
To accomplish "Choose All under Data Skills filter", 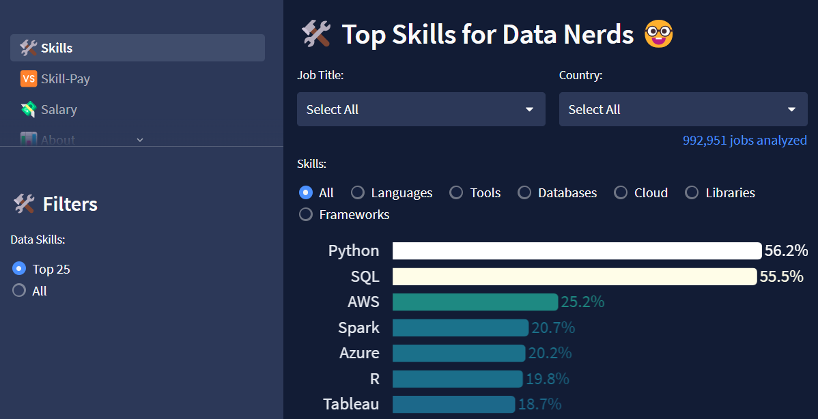I will click(x=19, y=291).
